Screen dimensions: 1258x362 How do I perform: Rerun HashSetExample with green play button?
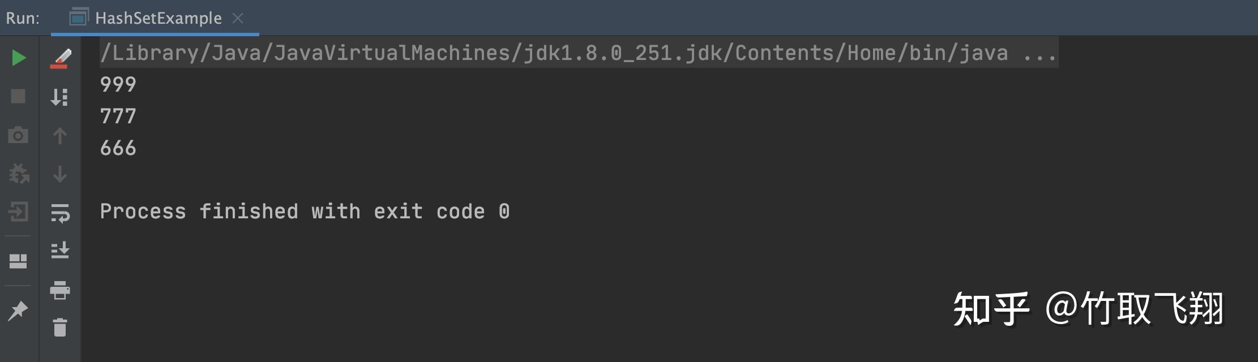19,58
